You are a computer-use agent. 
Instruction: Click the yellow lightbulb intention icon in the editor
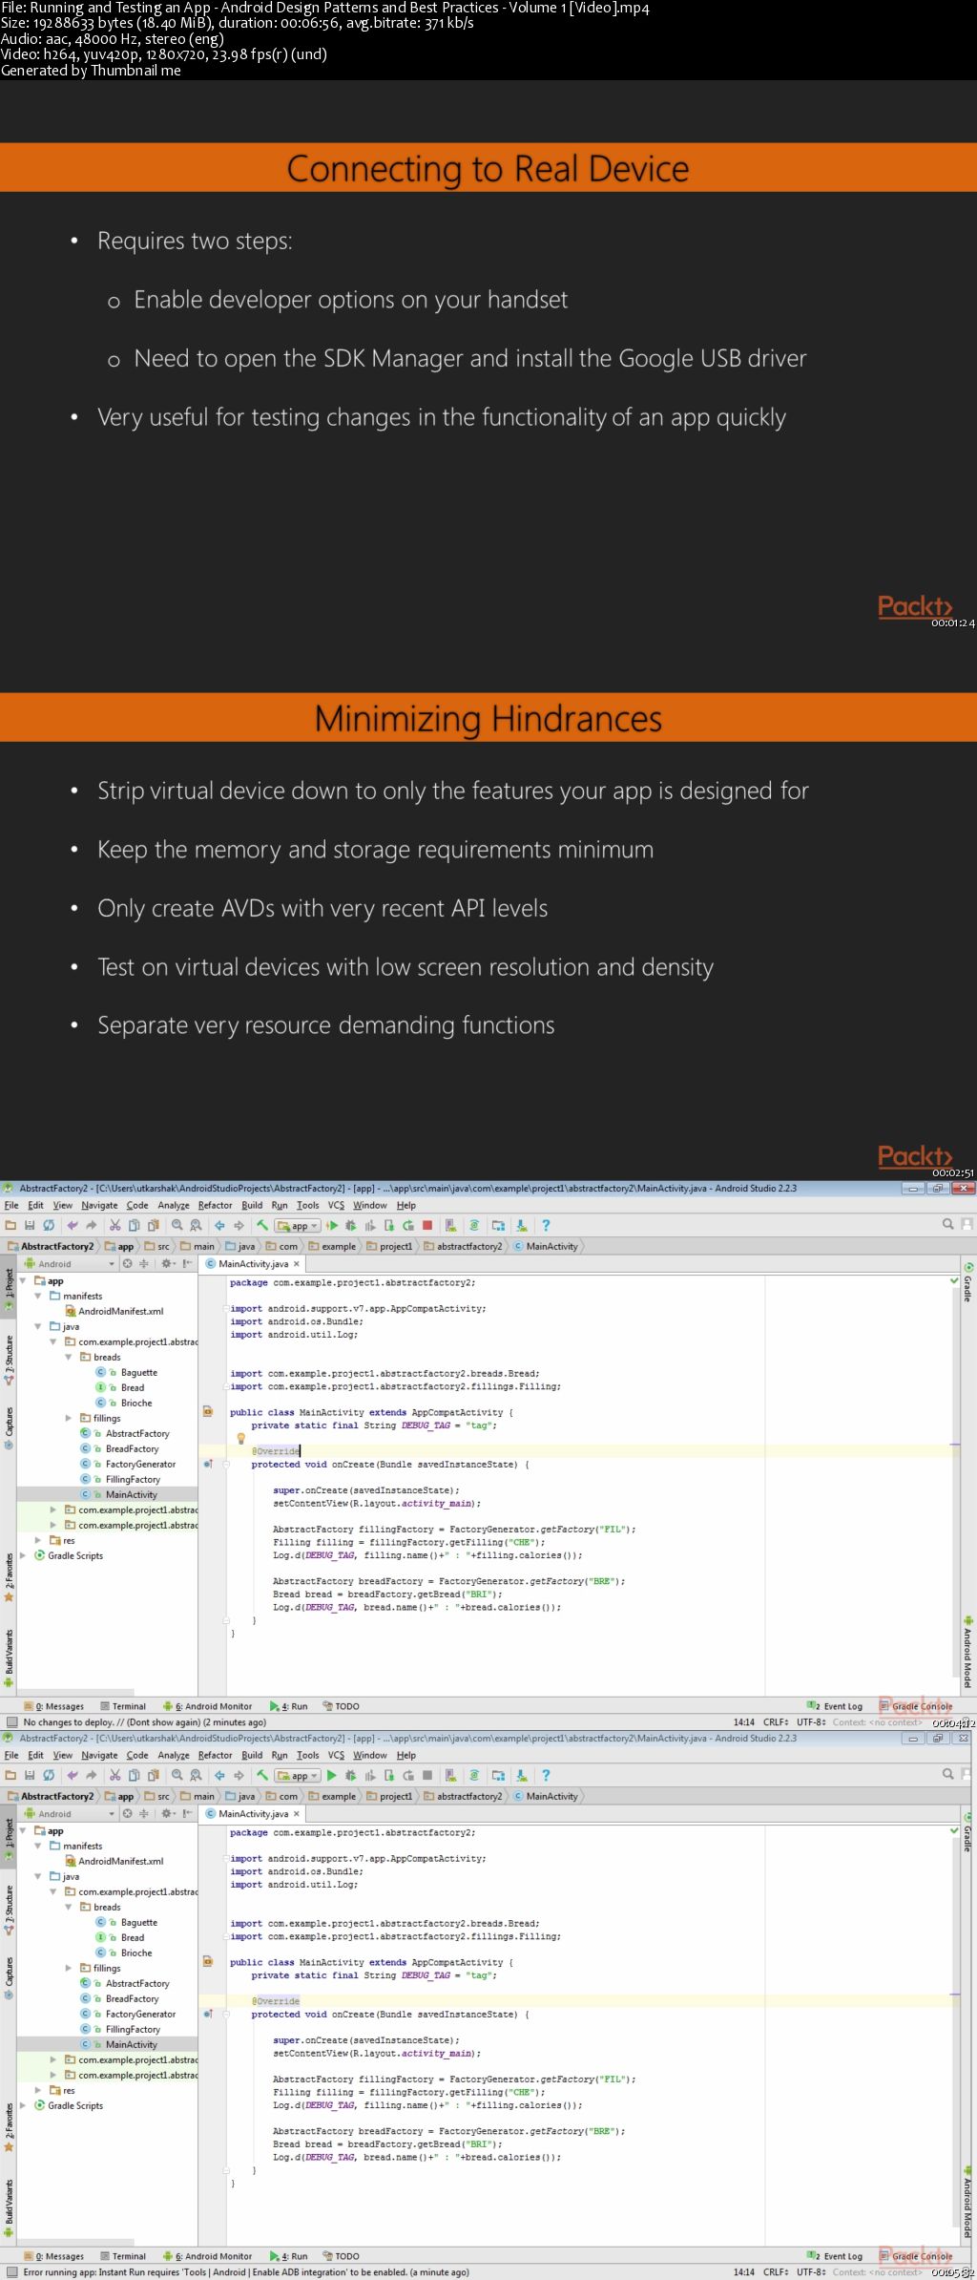point(240,1438)
